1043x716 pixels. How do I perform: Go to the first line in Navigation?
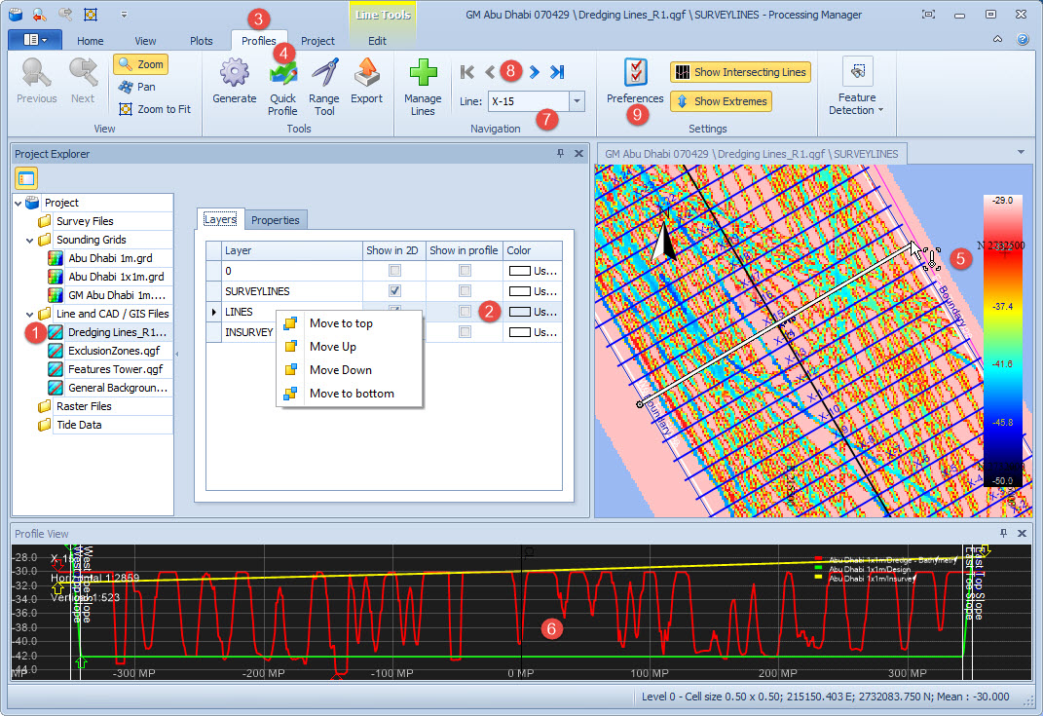467,71
